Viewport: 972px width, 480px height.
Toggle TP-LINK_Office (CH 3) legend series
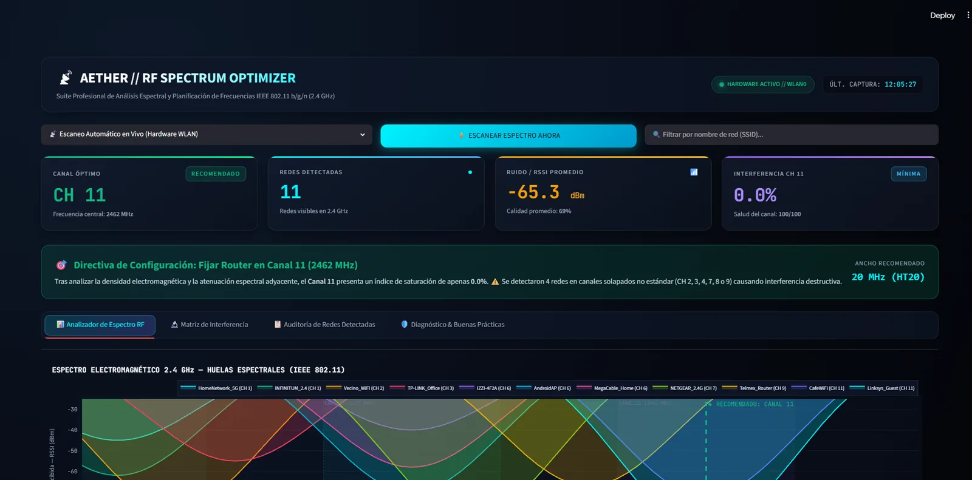point(422,388)
